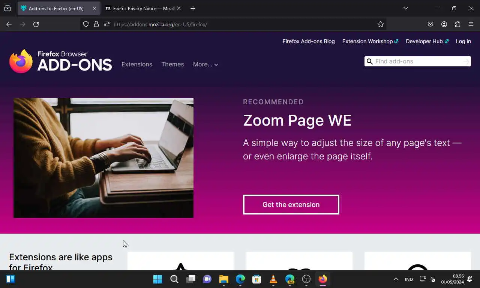Image resolution: width=480 pixels, height=288 pixels.
Task: Click Log in link
Action: pyautogui.click(x=463, y=41)
